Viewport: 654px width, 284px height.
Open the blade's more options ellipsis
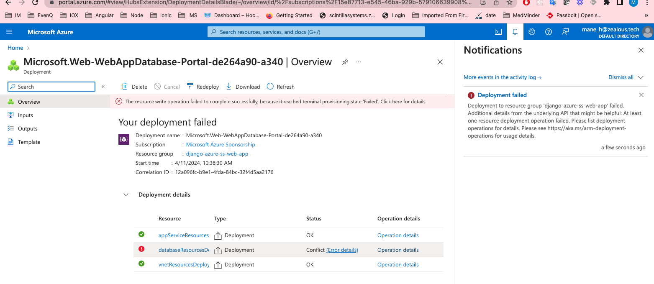(359, 62)
